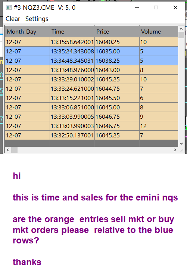Click the window icon beside #3 NQZ3.CME

pyautogui.click(x=9, y=7)
